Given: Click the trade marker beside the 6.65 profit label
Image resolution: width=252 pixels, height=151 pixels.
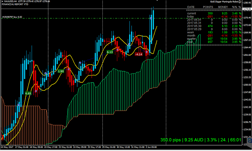Looking at the screenshot, I should 36,91.
